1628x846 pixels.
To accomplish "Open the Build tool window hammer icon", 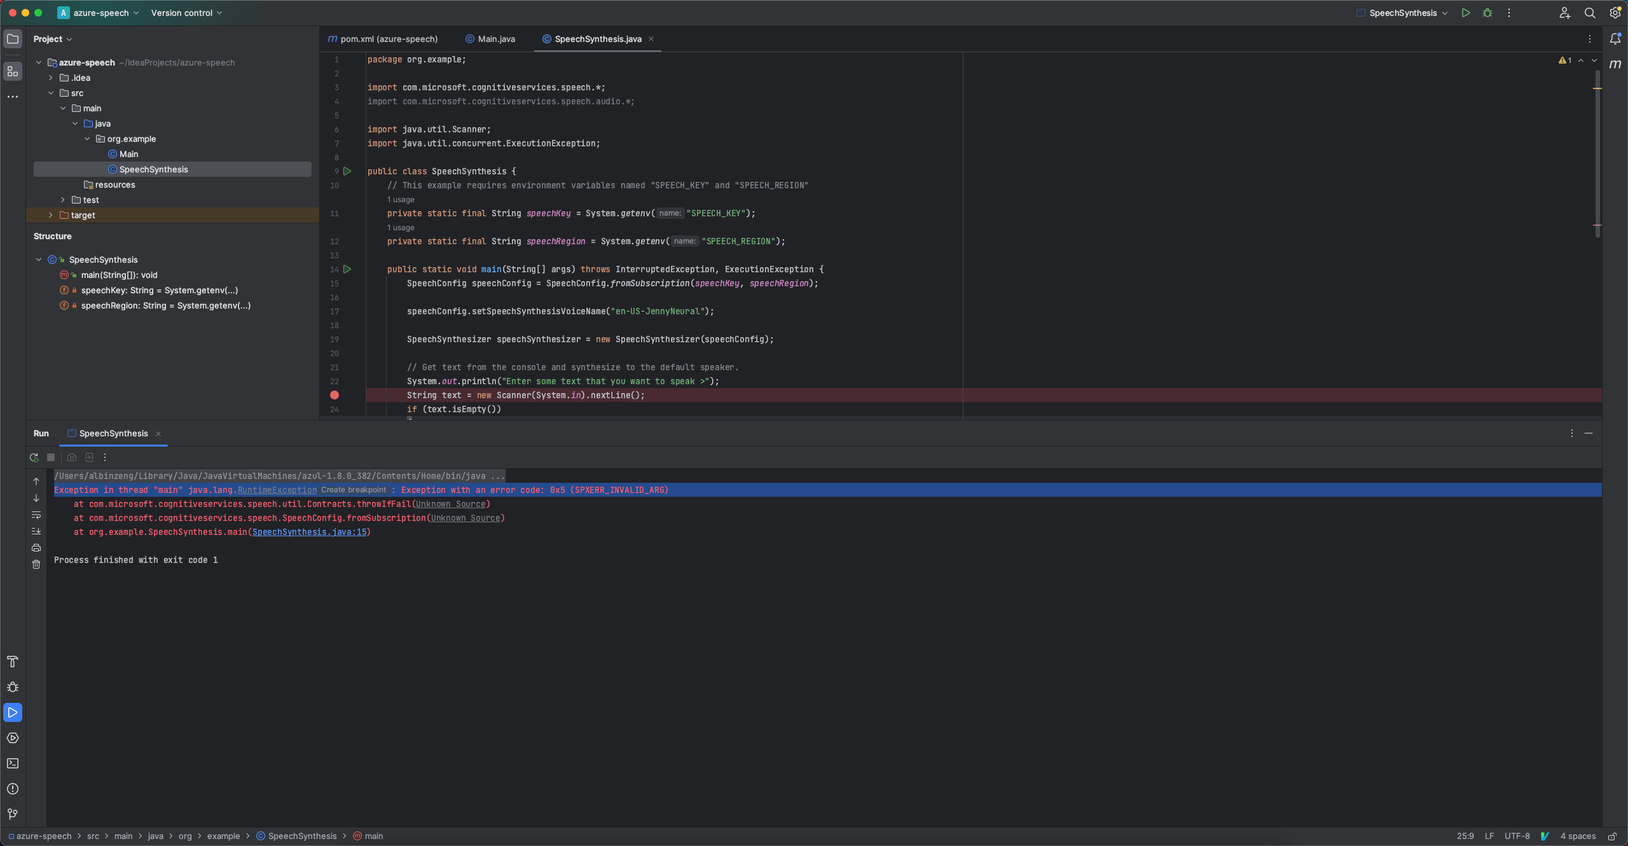I will coord(13,662).
